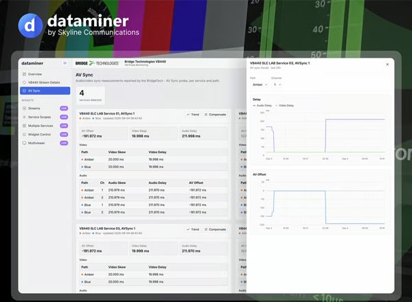This screenshot has height=302, width=412.
Task: Click the AV Sync page heading
Action: 84,75
